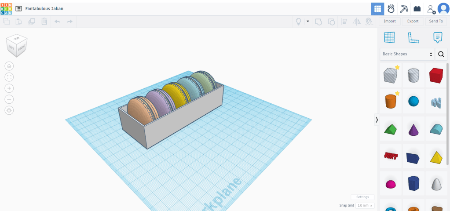Click the Home view icon
Viewport: 450px width, 211px height.
[x=9, y=66]
